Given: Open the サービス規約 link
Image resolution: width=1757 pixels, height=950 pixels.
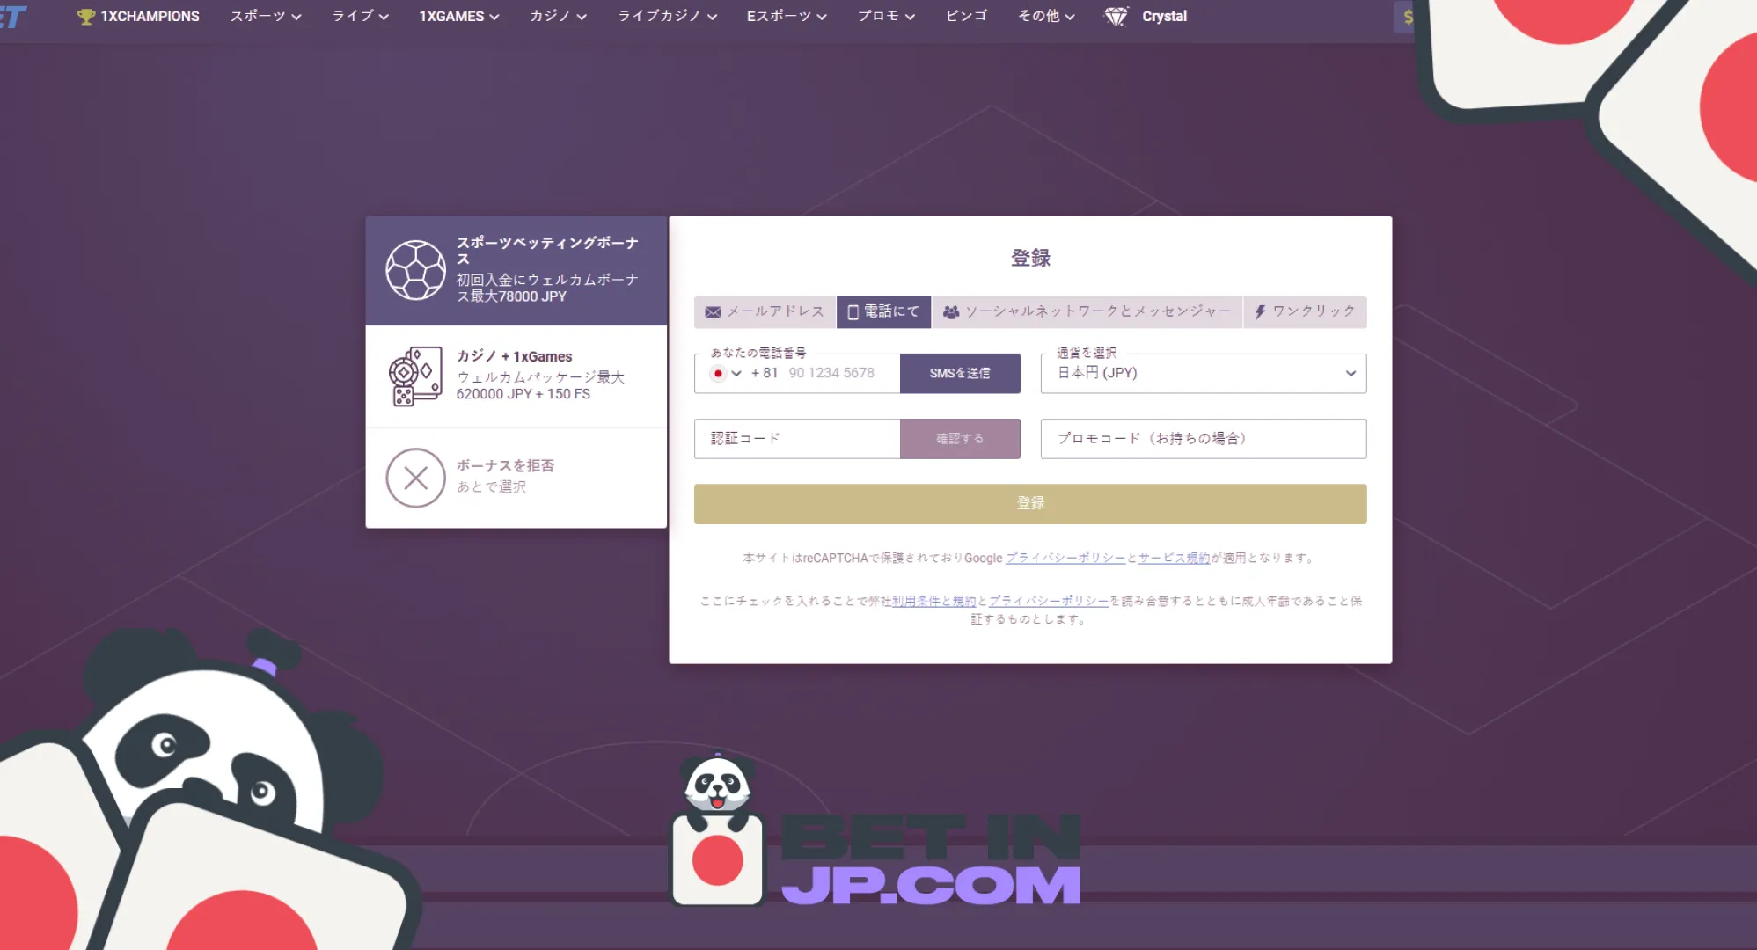Looking at the screenshot, I should (x=1175, y=559).
